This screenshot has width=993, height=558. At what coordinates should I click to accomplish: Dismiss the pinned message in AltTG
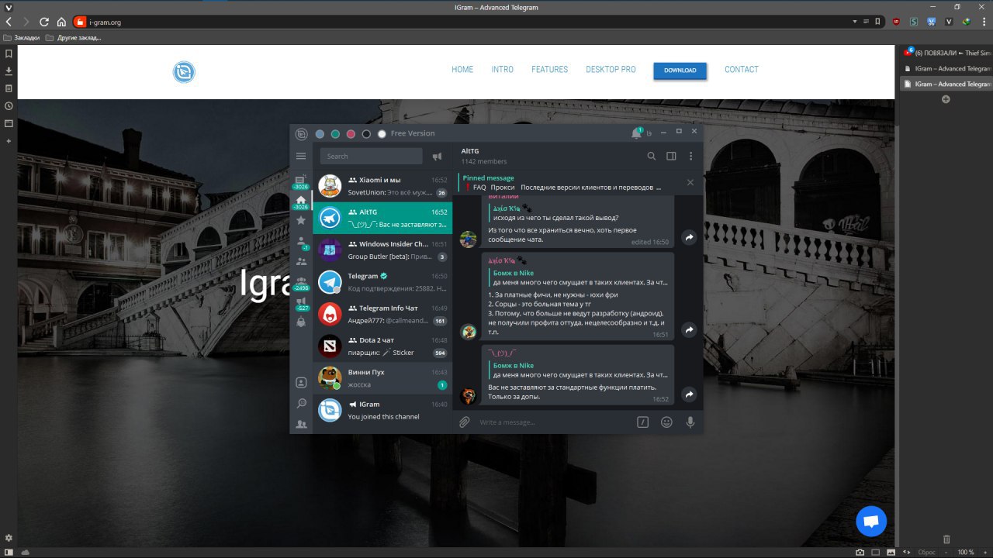coord(690,182)
